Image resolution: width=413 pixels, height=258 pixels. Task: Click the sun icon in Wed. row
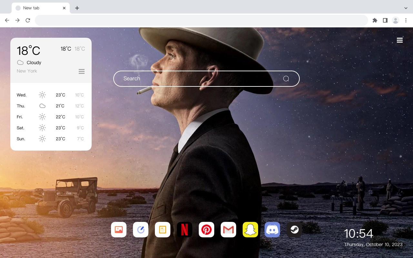pos(42,95)
